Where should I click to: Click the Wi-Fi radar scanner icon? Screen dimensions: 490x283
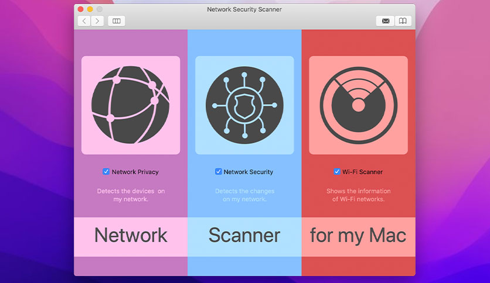pos(359,105)
